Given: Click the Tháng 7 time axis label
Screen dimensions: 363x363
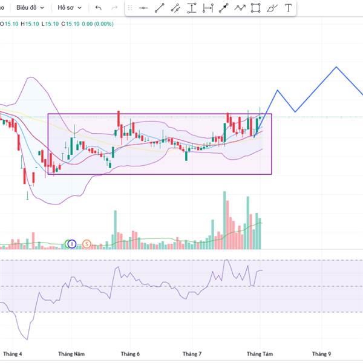Looking at the screenshot, I should pyautogui.click(x=192, y=354).
